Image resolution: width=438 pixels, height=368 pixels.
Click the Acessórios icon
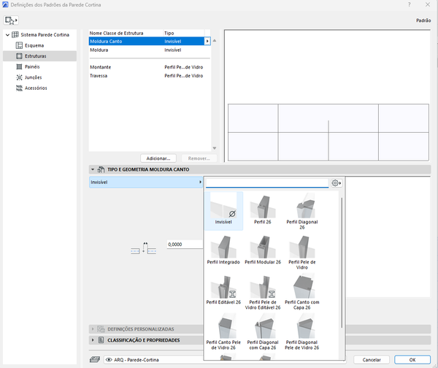point(19,88)
